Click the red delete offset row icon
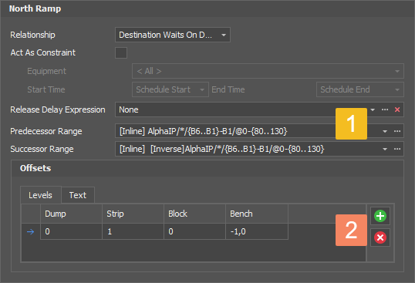This screenshot has height=283, width=415. (380, 238)
